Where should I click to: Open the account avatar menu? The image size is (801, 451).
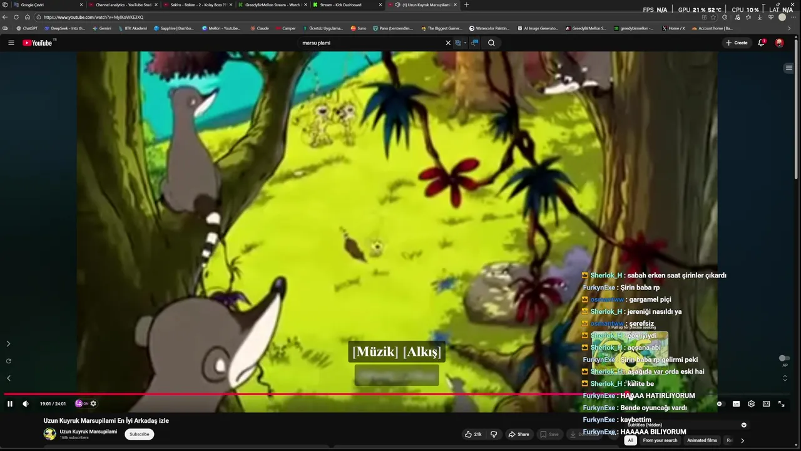(x=779, y=43)
